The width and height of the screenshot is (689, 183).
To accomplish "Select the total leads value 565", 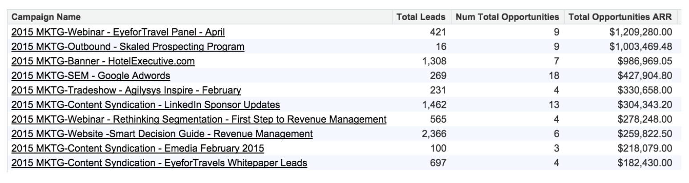I will [438, 120].
